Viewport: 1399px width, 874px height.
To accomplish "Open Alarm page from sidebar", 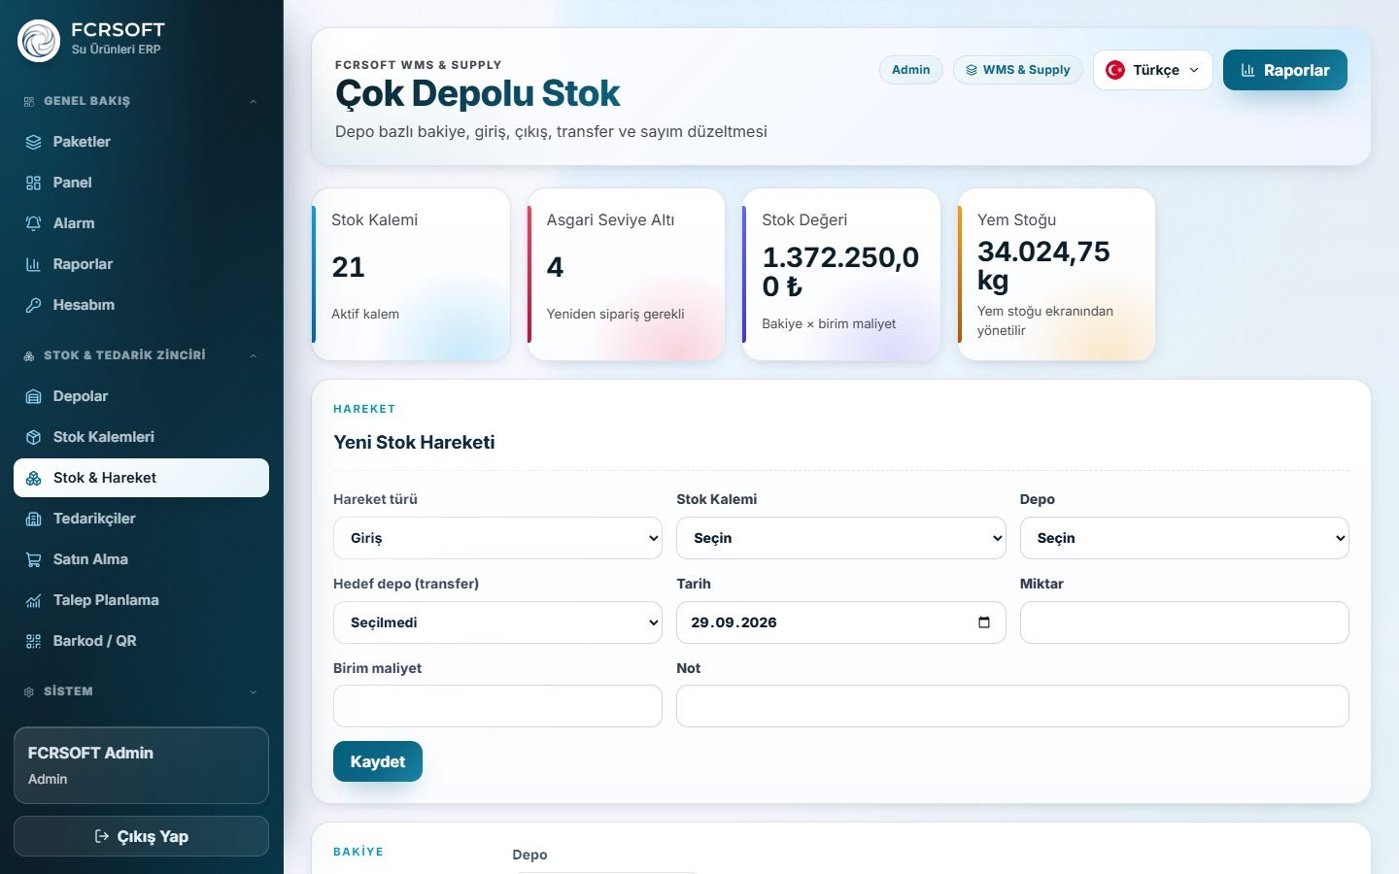I will click(141, 223).
